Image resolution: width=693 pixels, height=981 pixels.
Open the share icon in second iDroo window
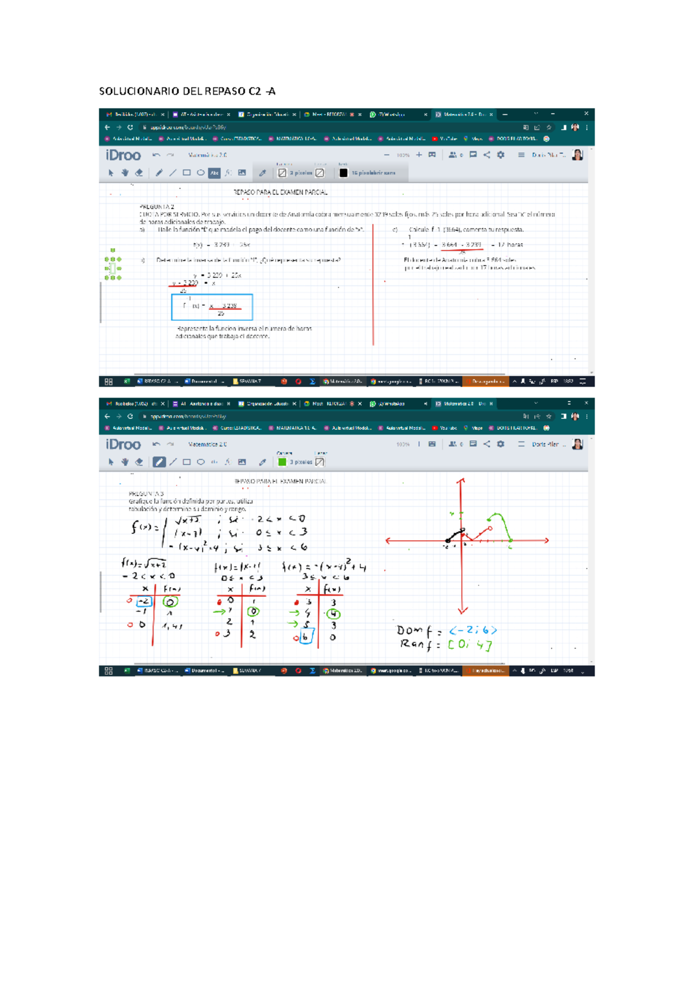point(487,444)
